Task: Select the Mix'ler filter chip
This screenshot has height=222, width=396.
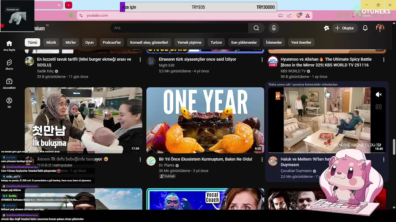Action: pos(71,43)
